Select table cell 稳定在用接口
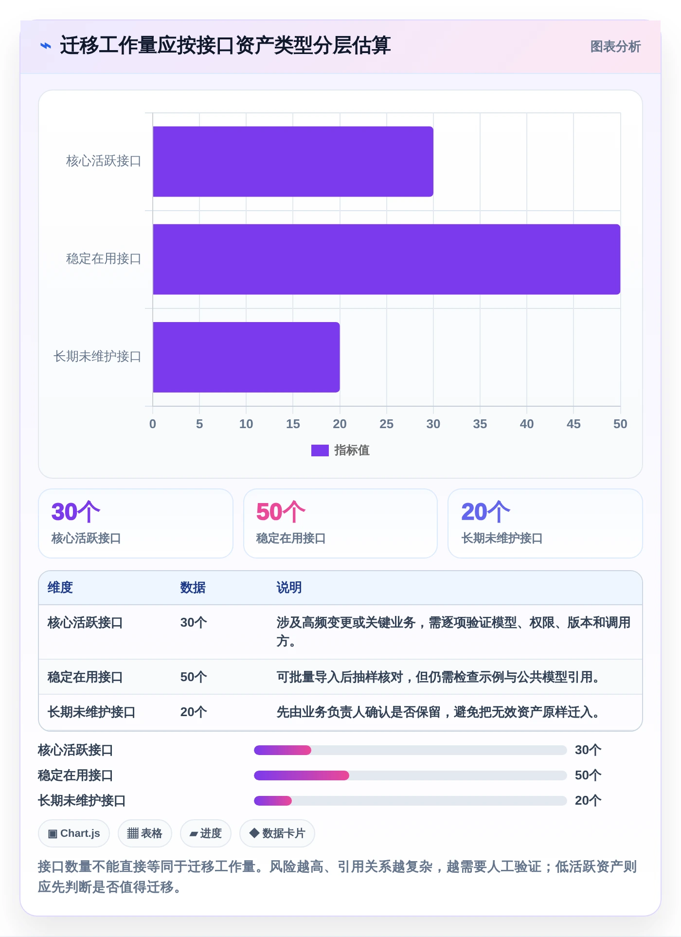Screen dimensions: 681x937 (85, 677)
